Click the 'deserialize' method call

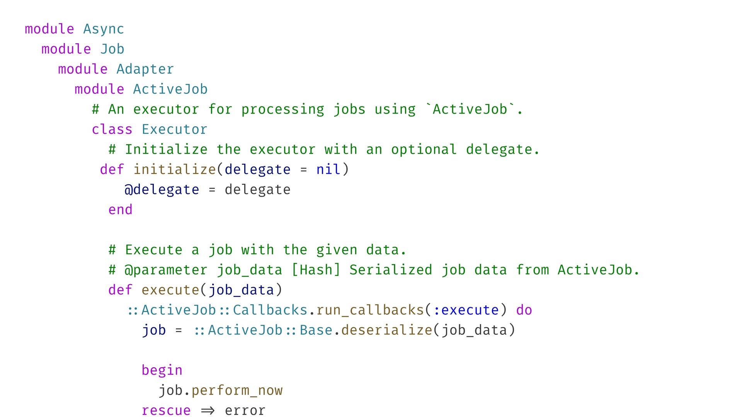tap(386, 331)
